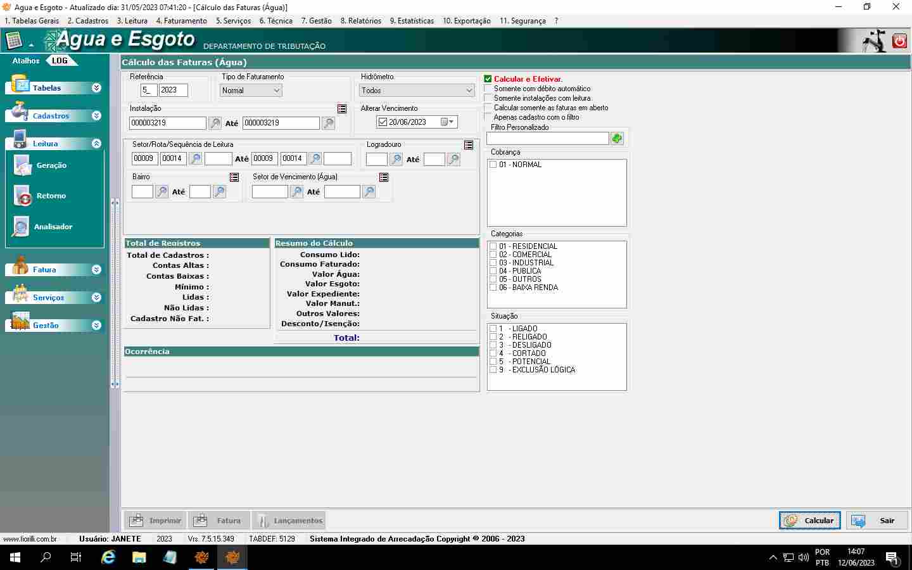This screenshot has height=570, width=912.
Task: Click the Sair button
Action: pos(877,521)
